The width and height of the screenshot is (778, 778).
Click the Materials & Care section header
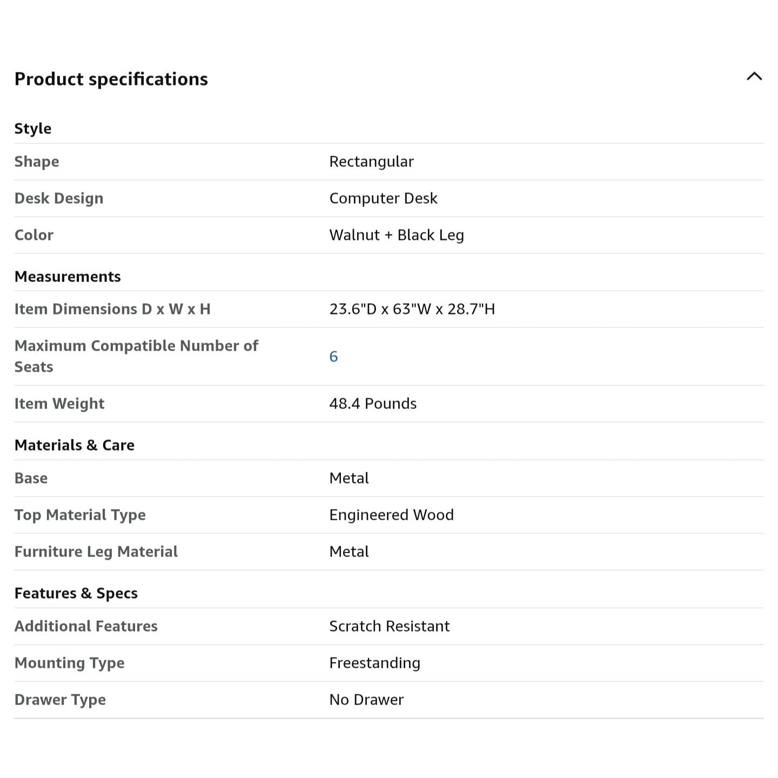pyautogui.click(x=75, y=445)
